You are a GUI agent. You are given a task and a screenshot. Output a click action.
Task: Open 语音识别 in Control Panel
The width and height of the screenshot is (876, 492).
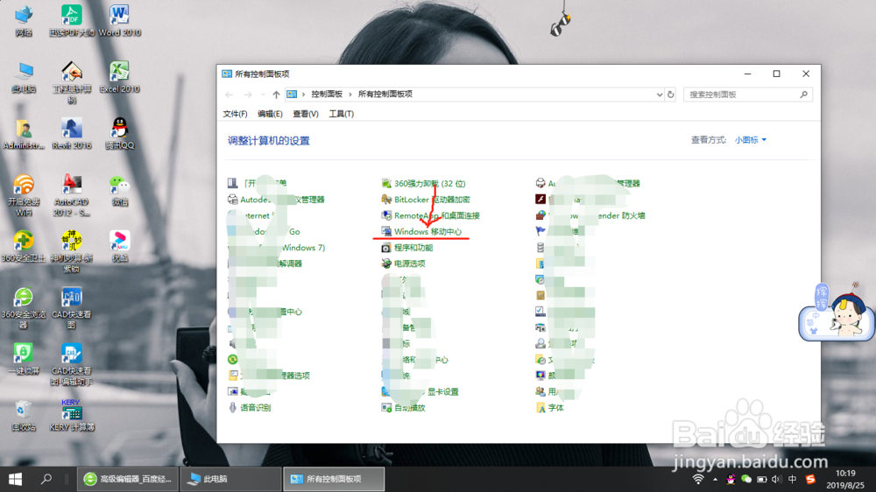tap(250, 408)
